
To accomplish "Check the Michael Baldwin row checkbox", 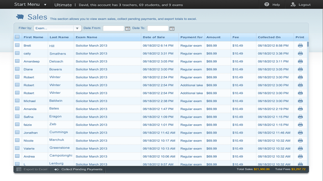I will pyautogui.click(x=17, y=101).
